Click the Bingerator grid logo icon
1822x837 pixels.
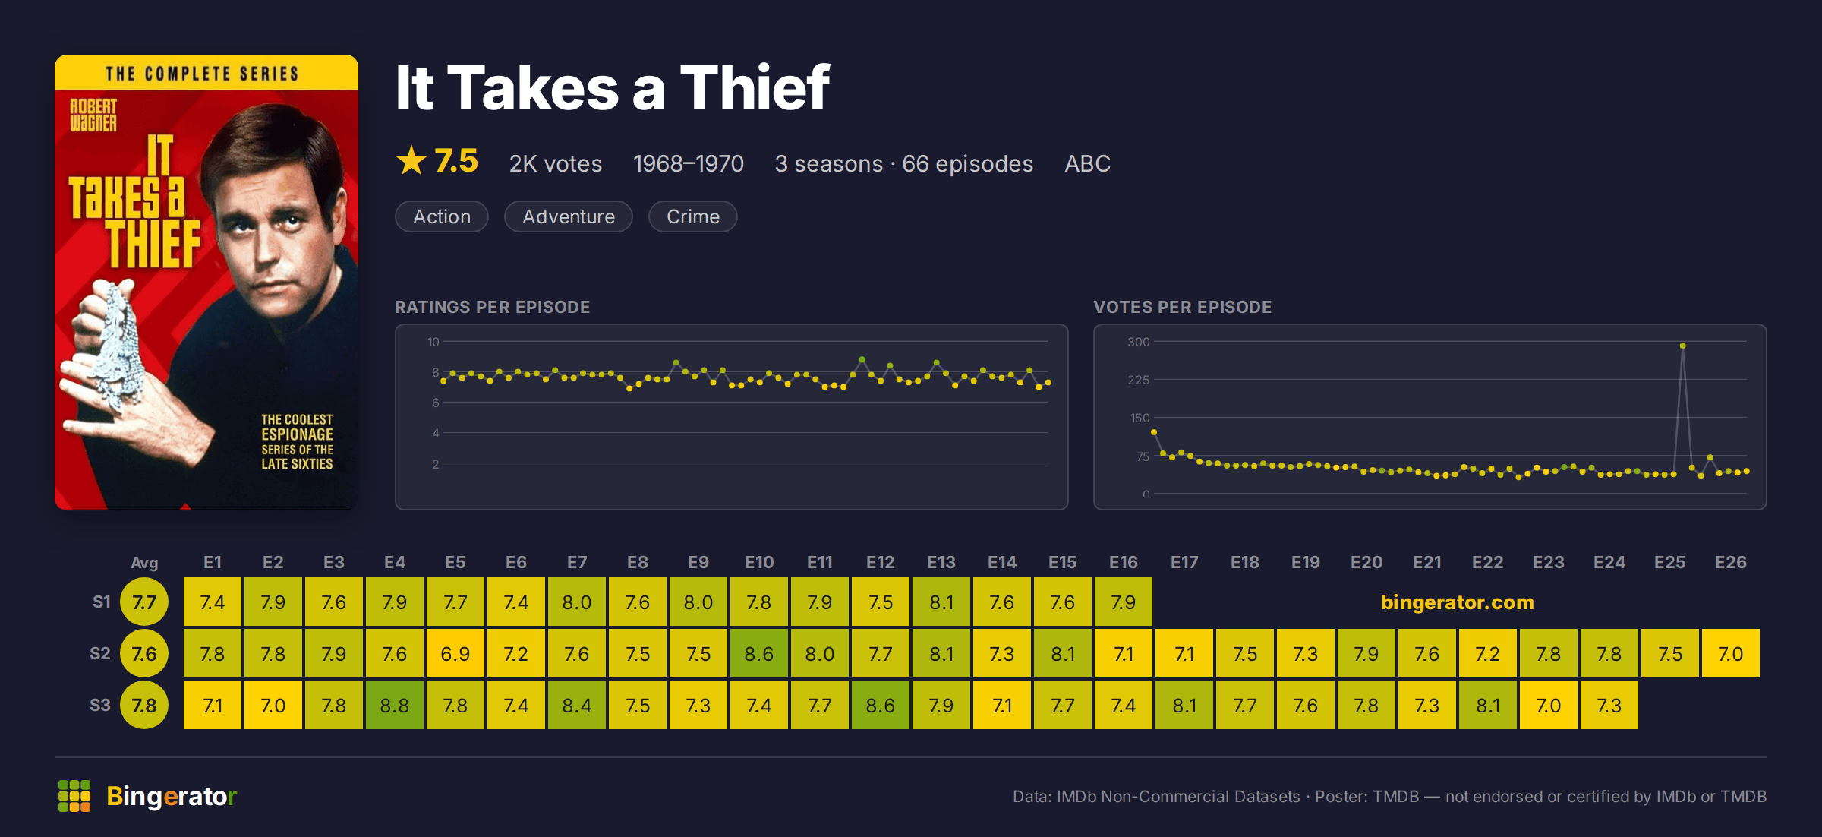click(74, 796)
